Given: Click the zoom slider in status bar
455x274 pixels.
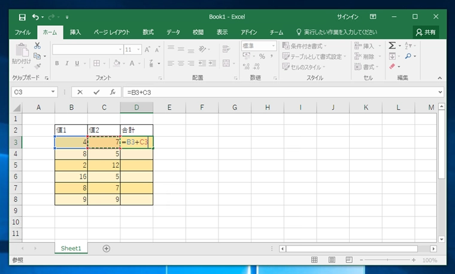Looking at the screenshot, I should tap(387, 260).
